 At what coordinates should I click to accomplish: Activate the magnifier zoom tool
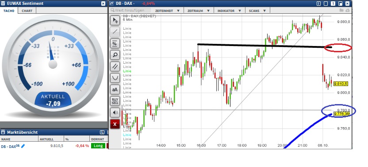coord(115,55)
